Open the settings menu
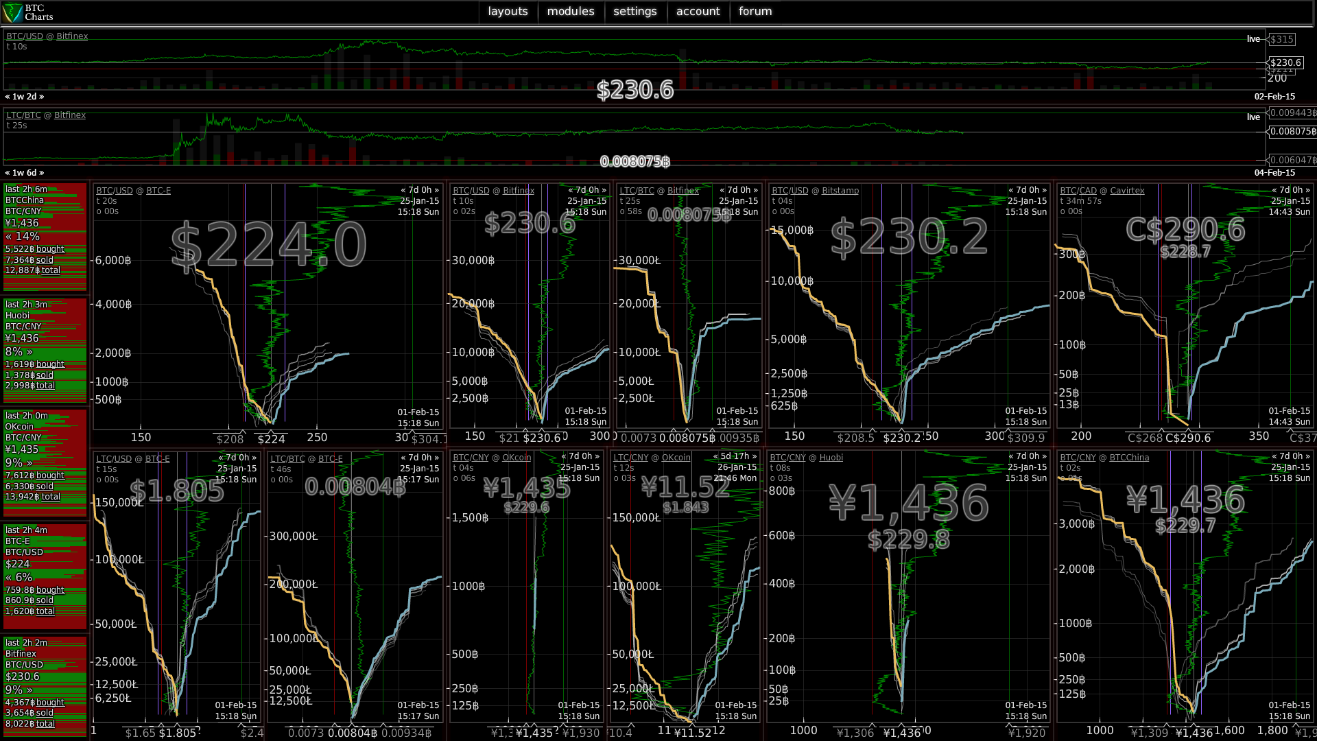The width and height of the screenshot is (1317, 741). [x=635, y=12]
